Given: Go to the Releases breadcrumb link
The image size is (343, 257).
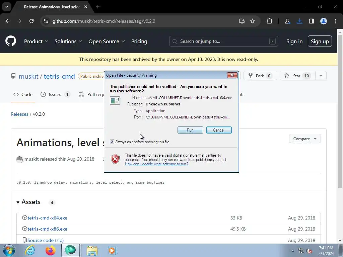Looking at the screenshot, I should (x=19, y=114).
